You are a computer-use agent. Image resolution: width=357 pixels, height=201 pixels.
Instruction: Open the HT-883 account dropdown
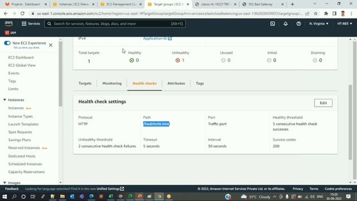pos(345,23)
